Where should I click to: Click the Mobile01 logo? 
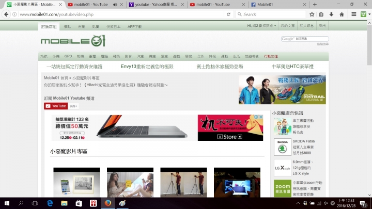(73, 41)
